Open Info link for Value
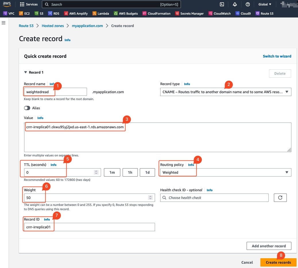This screenshot has width=298, height=268. [x=40, y=118]
